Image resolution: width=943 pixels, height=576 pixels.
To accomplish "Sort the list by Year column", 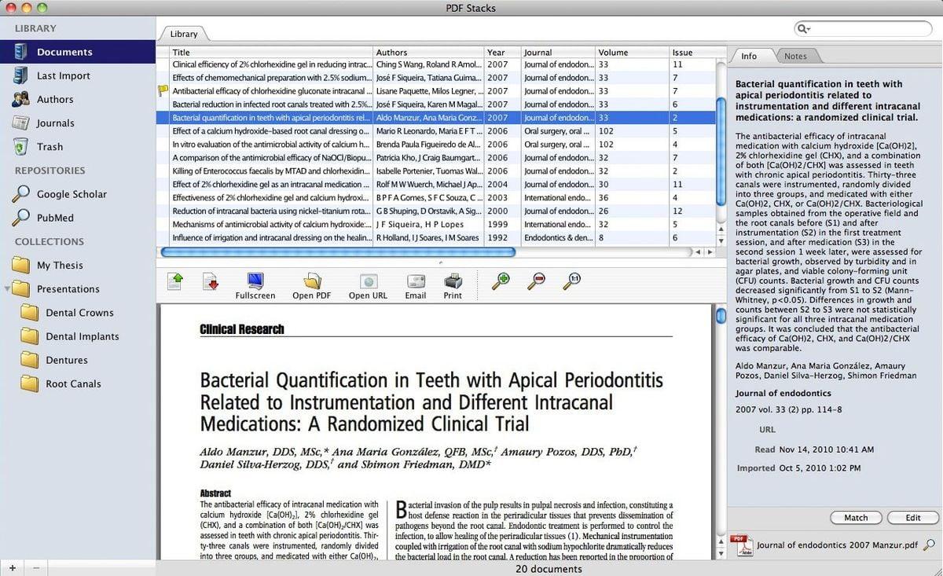I will (503, 53).
